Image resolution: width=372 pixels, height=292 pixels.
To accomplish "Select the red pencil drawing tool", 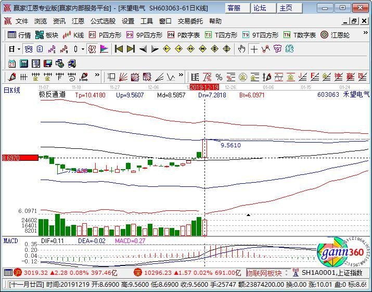I will tap(11, 77).
